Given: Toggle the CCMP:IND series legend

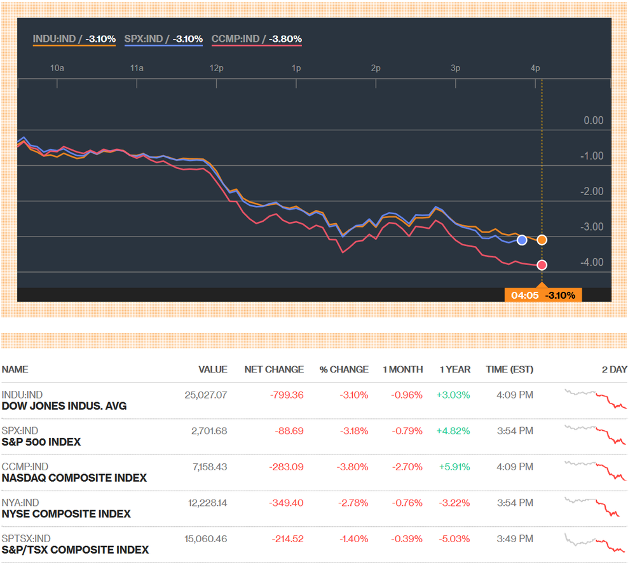Looking at the screenshot, I should coord(257,39).
